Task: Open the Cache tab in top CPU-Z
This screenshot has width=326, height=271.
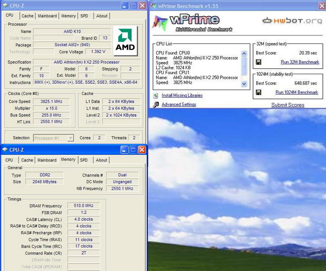Action: pyautogui.click(x=28, y=16)
